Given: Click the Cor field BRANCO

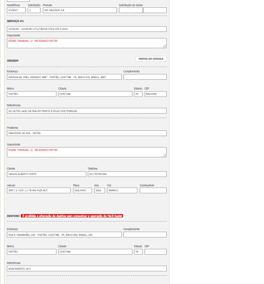Looking at the screenshot, I should tap(122, 190).
